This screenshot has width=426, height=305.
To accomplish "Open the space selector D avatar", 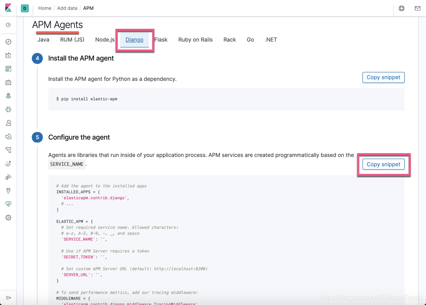I will click(x=25, y=8).
